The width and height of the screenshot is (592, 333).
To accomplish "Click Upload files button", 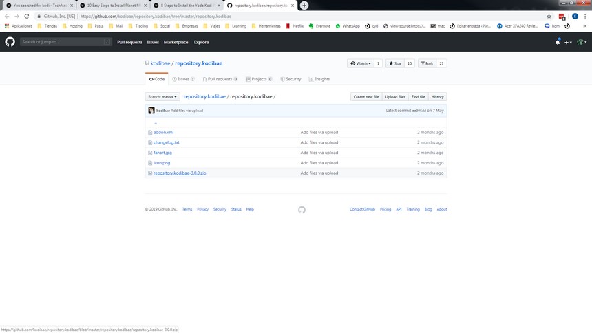I will coord(395,96).
